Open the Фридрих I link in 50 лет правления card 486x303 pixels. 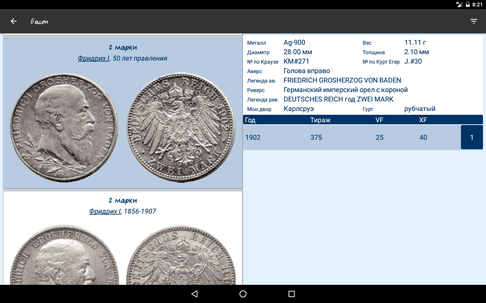(93, 58)
